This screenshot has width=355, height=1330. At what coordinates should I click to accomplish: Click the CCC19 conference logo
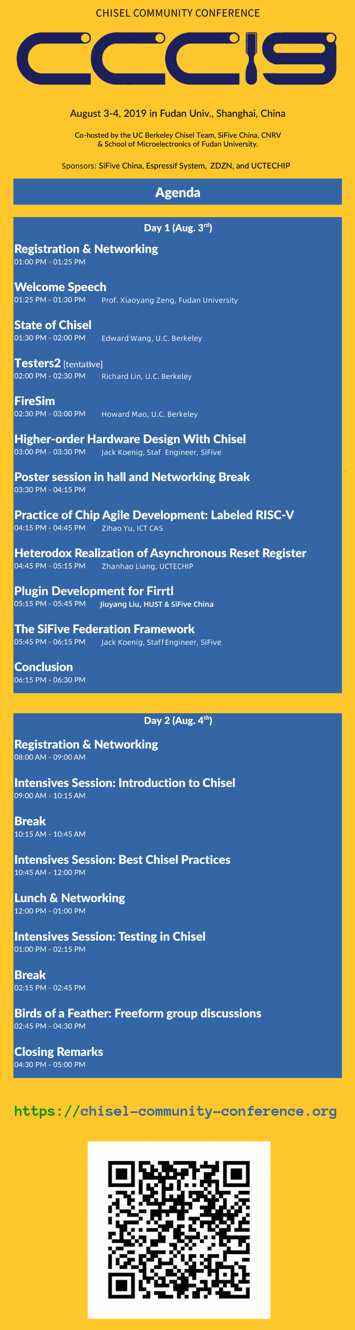(177, 59)
